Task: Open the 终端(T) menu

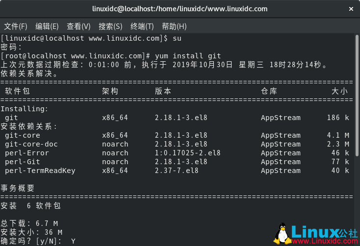Action: point(142,26)
